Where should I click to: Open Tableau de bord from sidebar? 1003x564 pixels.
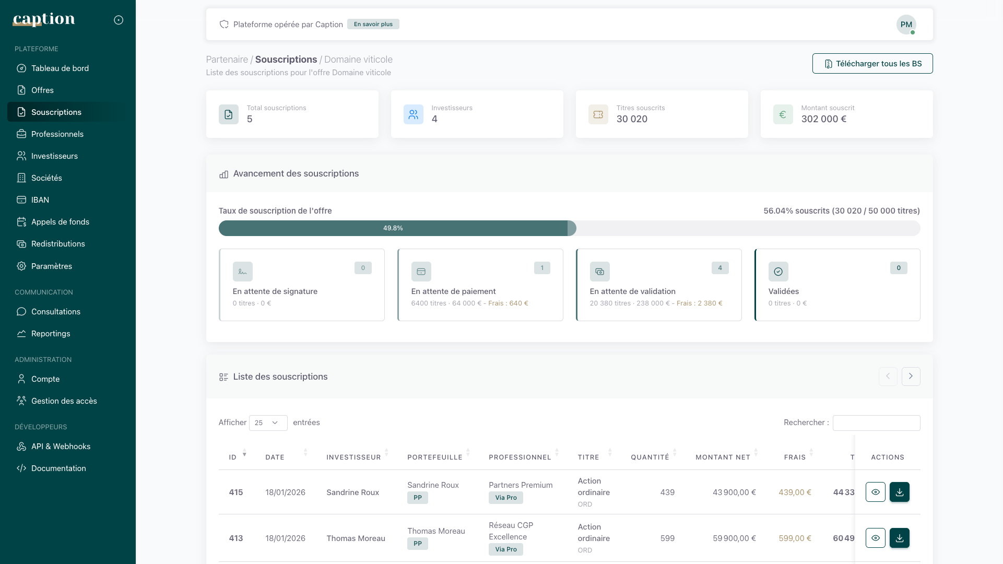point(60,68)
